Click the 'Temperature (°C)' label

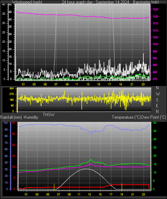point(126,117)
